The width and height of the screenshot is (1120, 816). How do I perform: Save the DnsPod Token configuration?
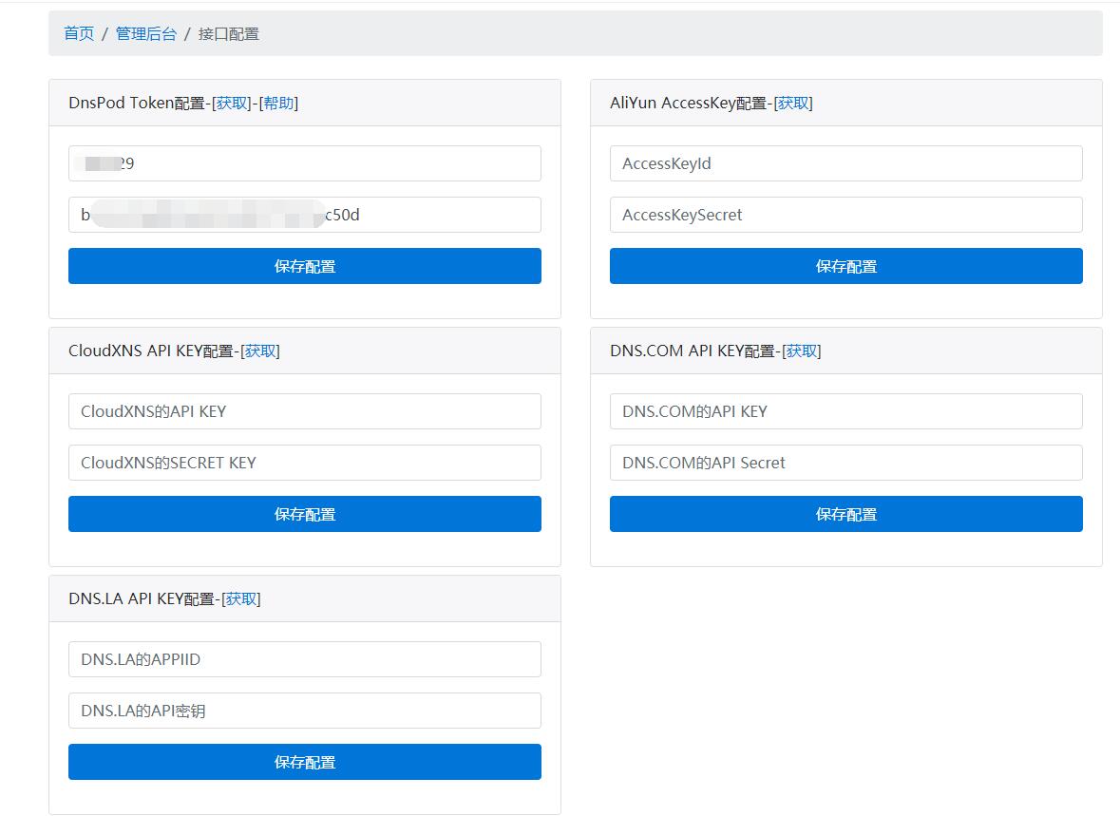pyautogui.click(x=304, y=266)
